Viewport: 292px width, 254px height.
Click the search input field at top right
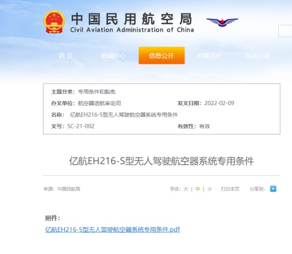(285, 31)
